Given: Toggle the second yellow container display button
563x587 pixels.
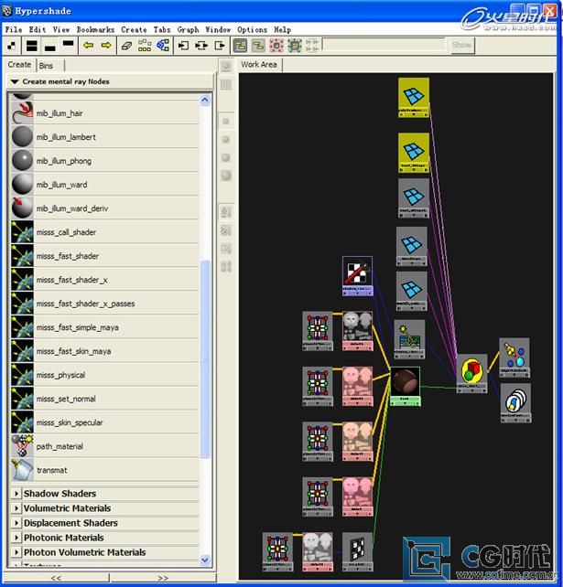Looking at the screenshot, I should [x=258, y=46].
